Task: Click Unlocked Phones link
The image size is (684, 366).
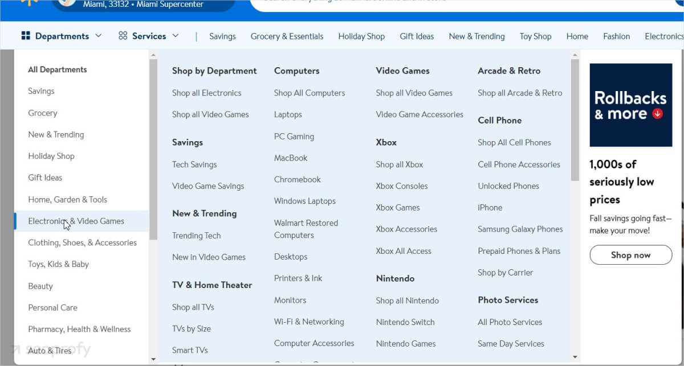Action: (x=508, y=186)
